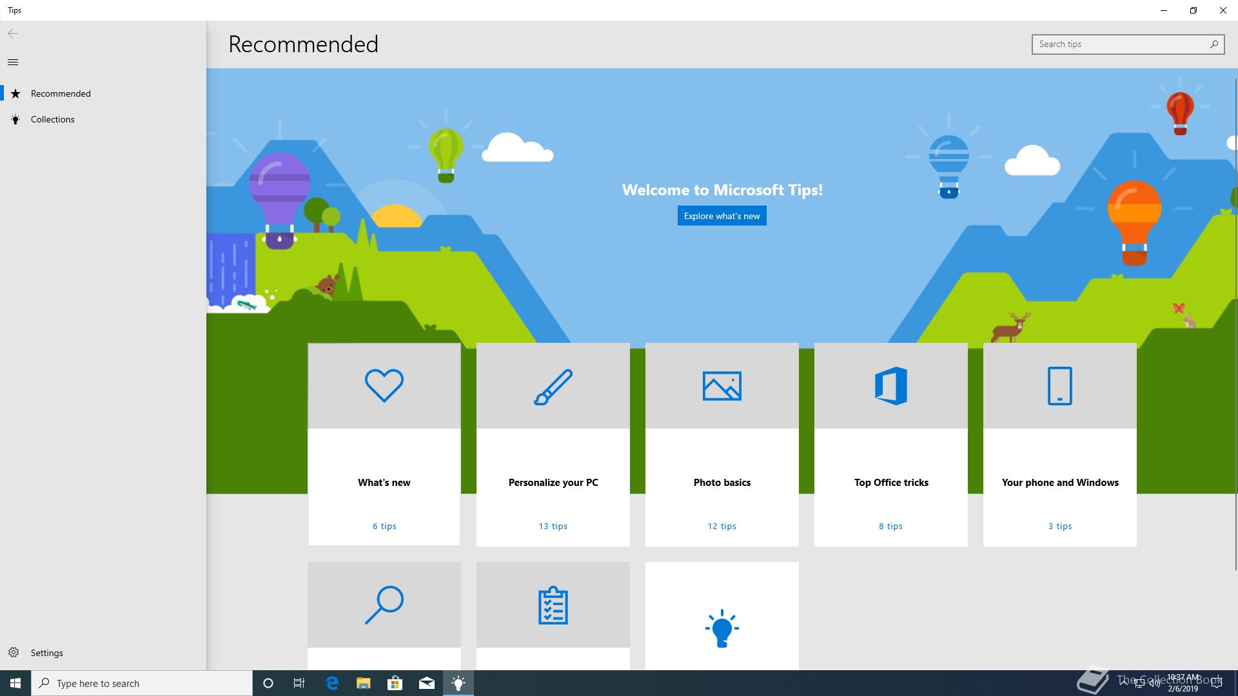Click the search magnifier in Search tips

pyautogui.click(x=1213, y=44)
